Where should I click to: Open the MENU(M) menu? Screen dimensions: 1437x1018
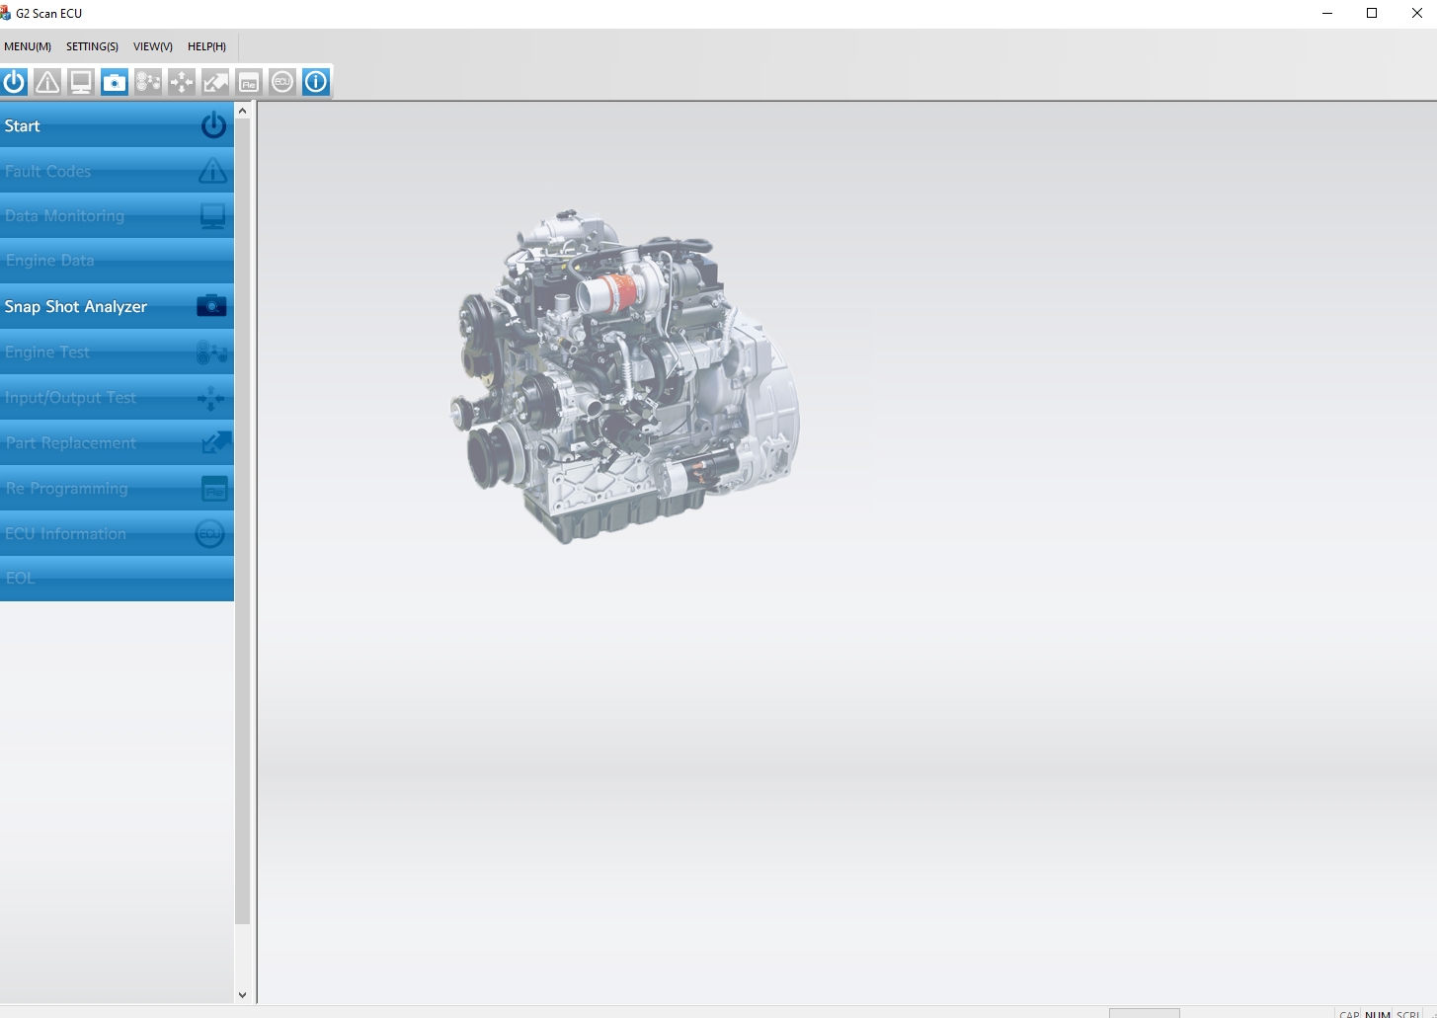(28, 46)
